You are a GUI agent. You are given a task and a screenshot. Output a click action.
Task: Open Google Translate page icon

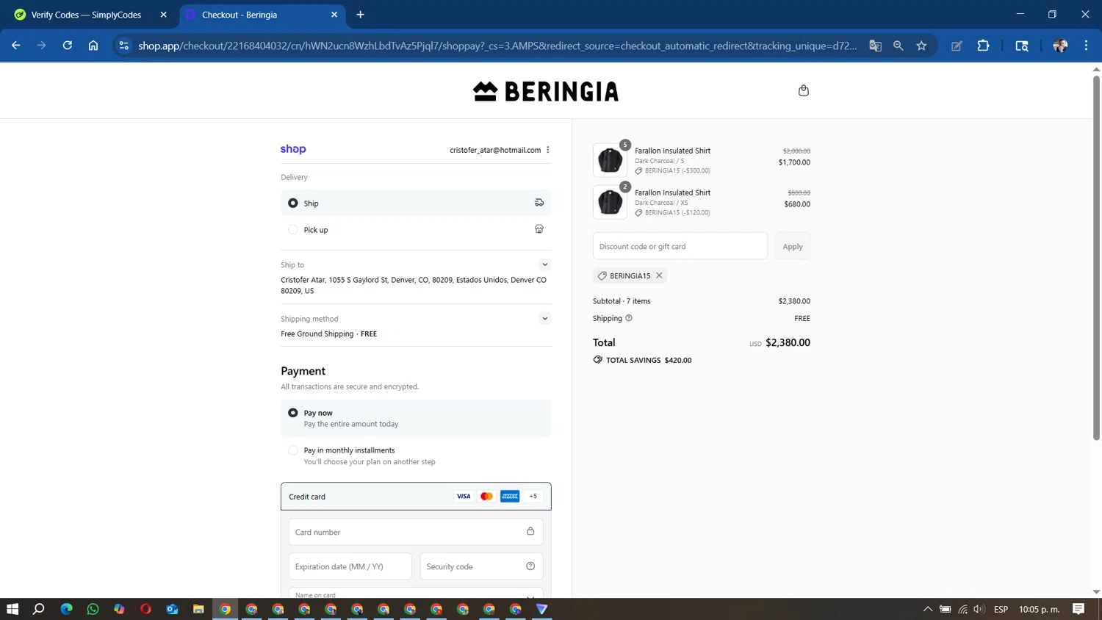click(875, 46)
